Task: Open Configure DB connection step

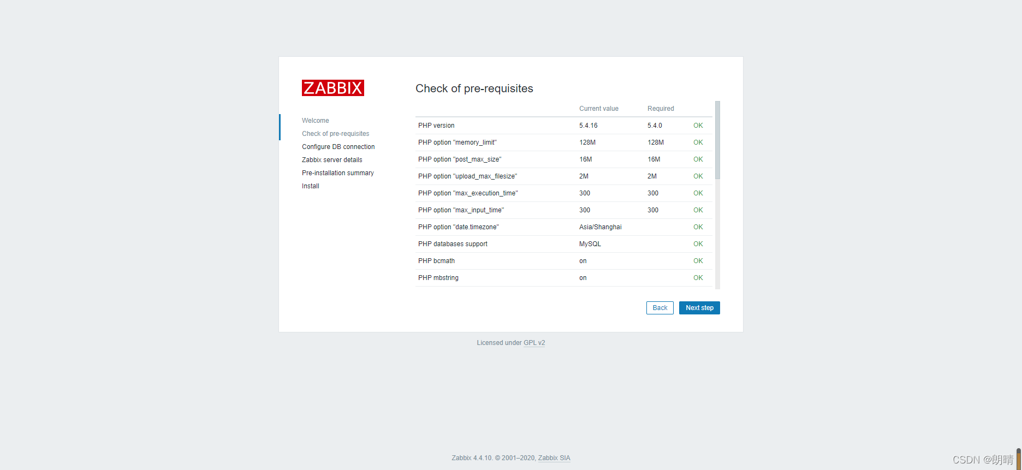Action: [338, 147]
